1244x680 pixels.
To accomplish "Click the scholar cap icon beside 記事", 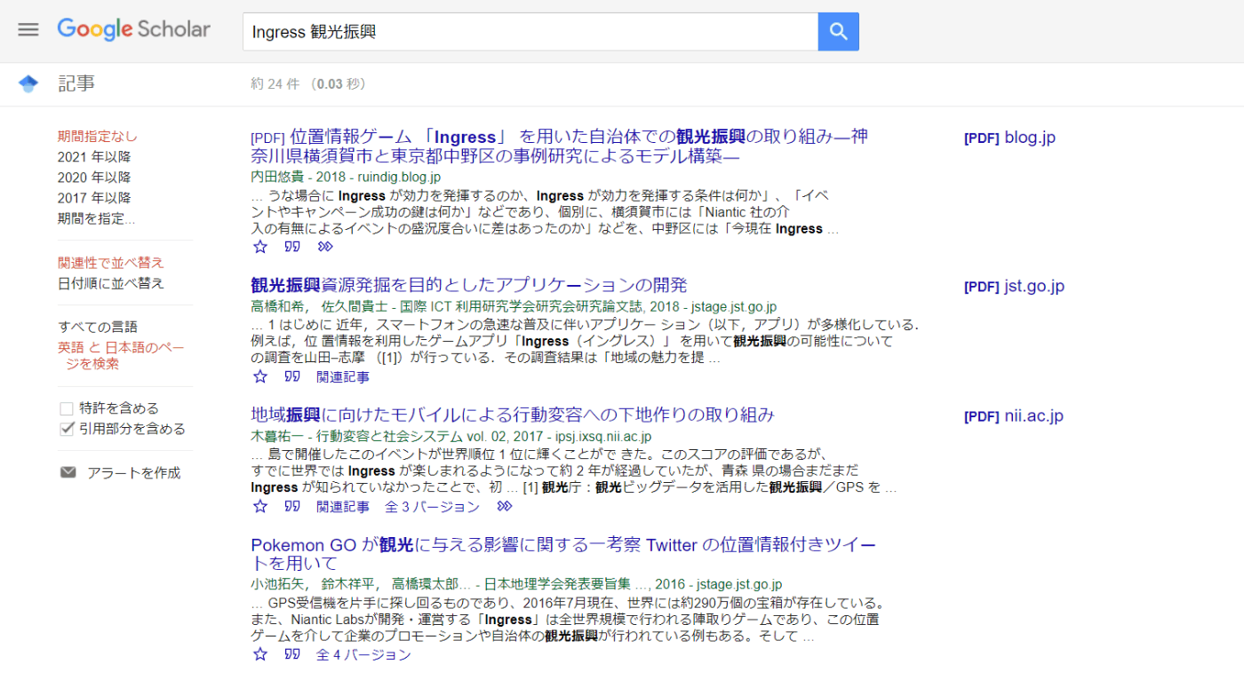I will [x=28, y=84].
